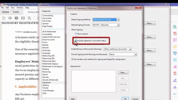Select Page Display category
Viewport: 178px width, 100px height.
click(48, 26)
